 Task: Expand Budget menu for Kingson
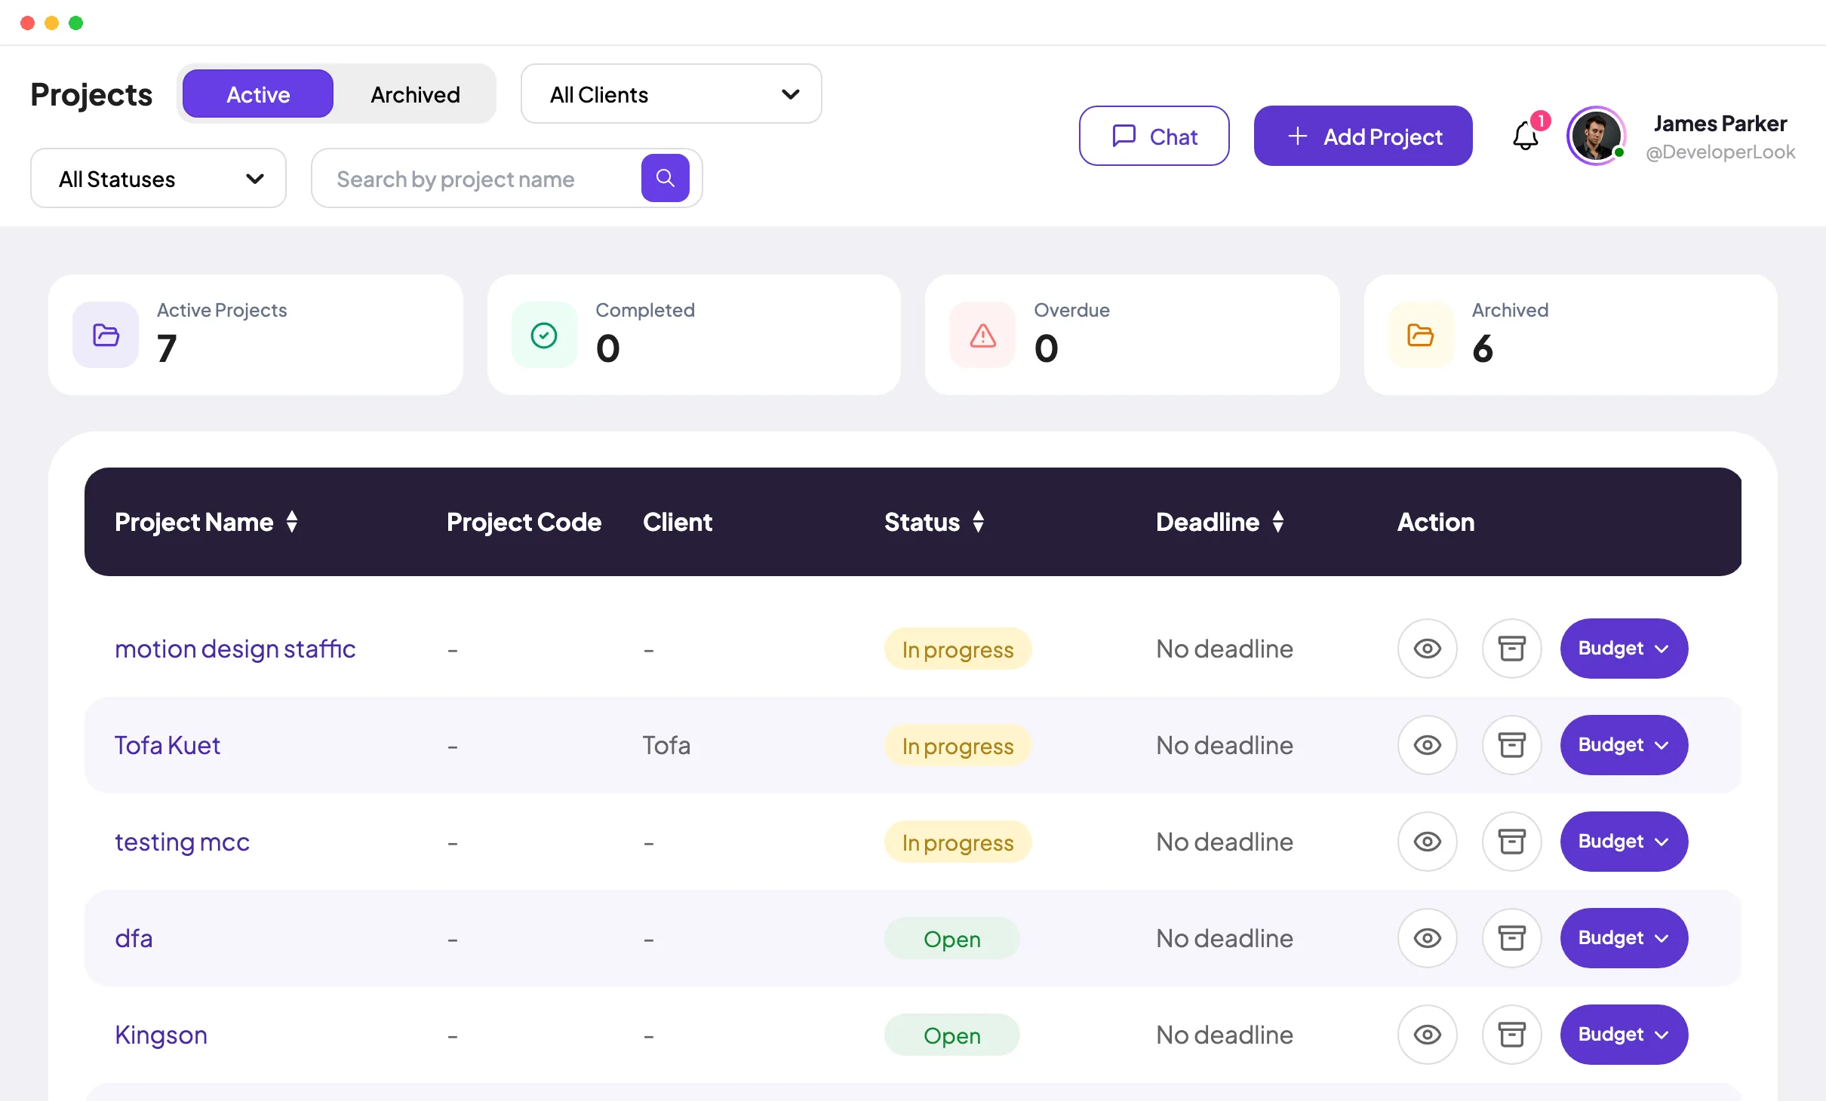1624,1035
